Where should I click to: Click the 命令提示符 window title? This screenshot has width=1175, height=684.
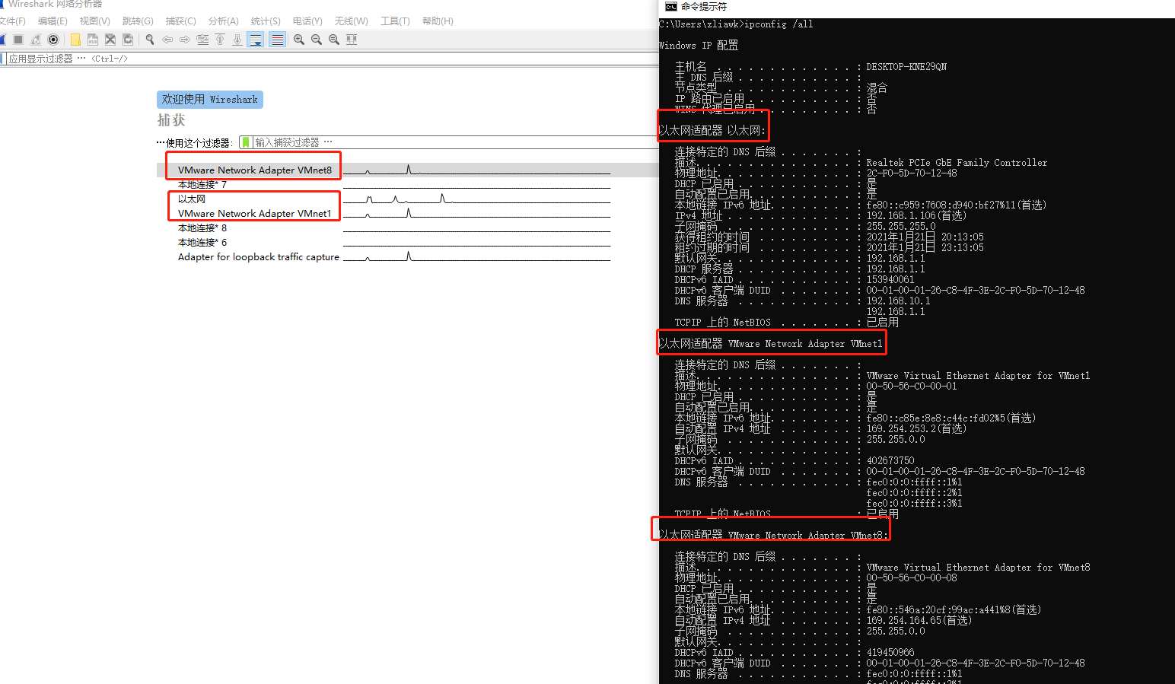704,7
